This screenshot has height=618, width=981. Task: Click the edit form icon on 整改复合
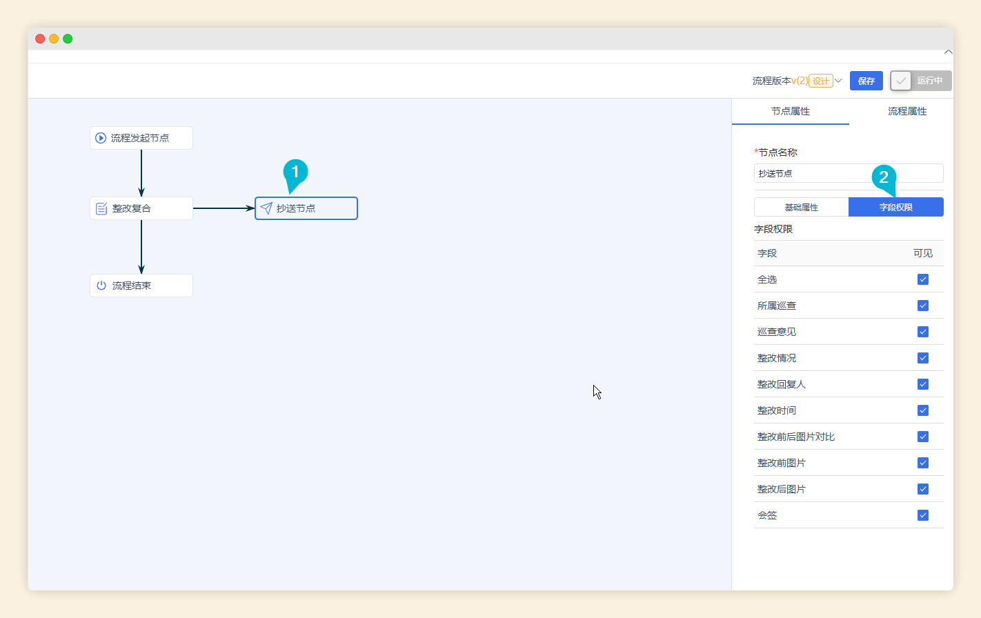101,208
